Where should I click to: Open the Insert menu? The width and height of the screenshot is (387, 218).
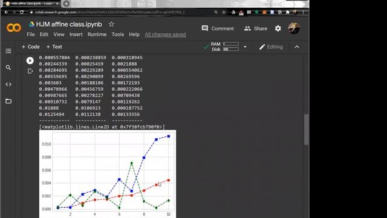(76, 35)
